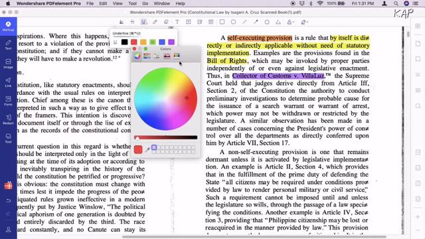Select first saved swatch slot in Colors
Image resolution: width=425 pixels, height=239 pixels.
pyautogui.click(x=154, y=147)
